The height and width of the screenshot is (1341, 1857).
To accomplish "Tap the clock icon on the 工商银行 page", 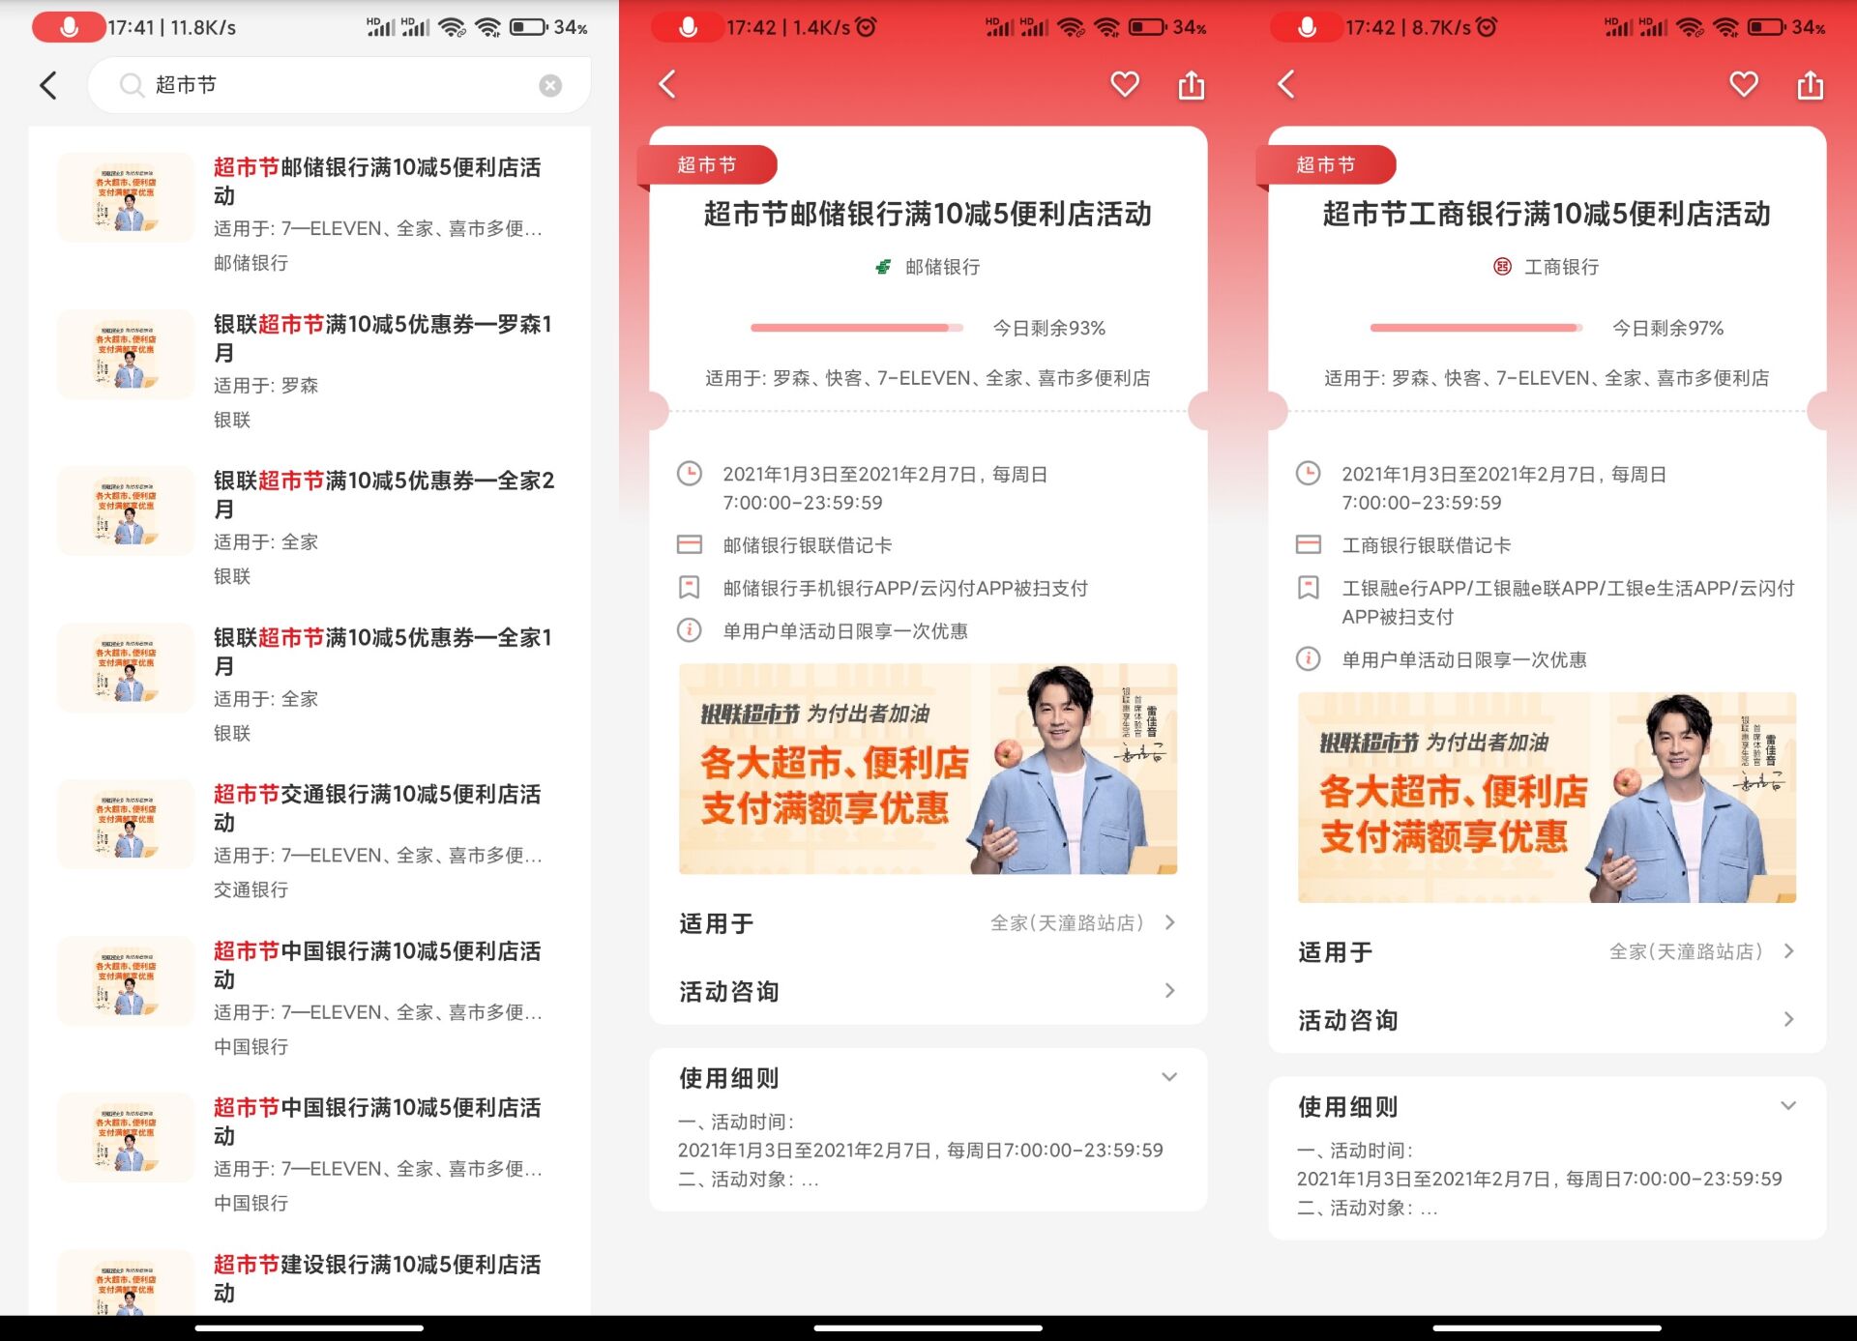I will pos(1309,474).
